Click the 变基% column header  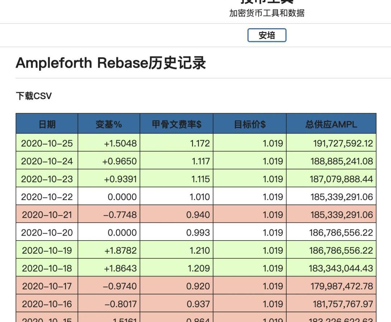[x=109, y=124]
